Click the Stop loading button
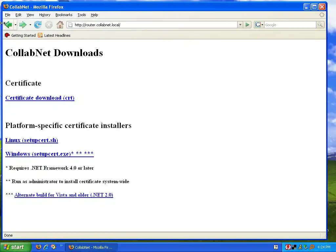The image size is (336, 252). point(49,25)
